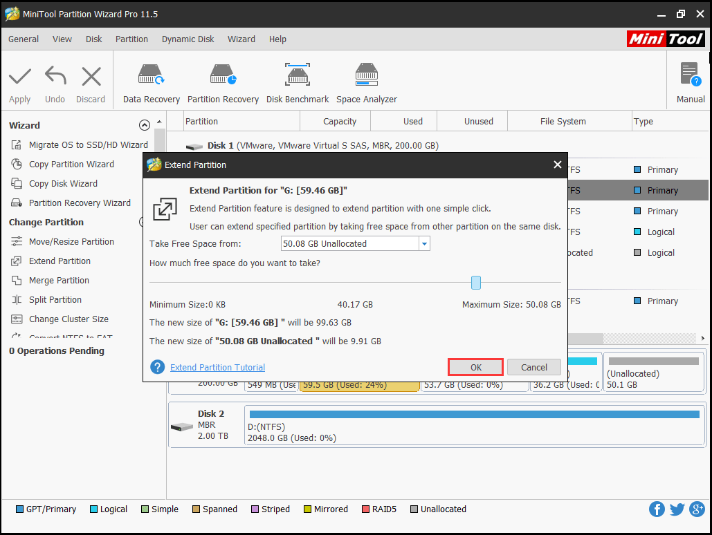Collapse the Wizard section chevron

click(144, 125)
